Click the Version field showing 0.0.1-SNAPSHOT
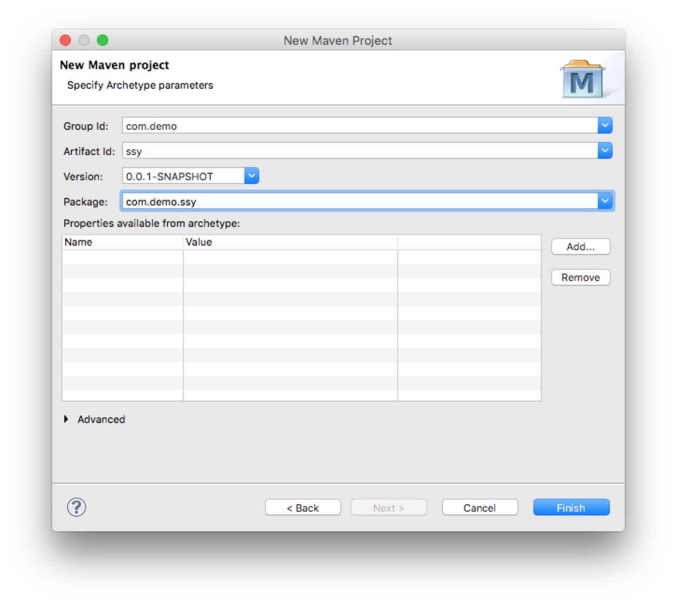The width and height of the screenshot is (677, 606). tap(183, 176)
